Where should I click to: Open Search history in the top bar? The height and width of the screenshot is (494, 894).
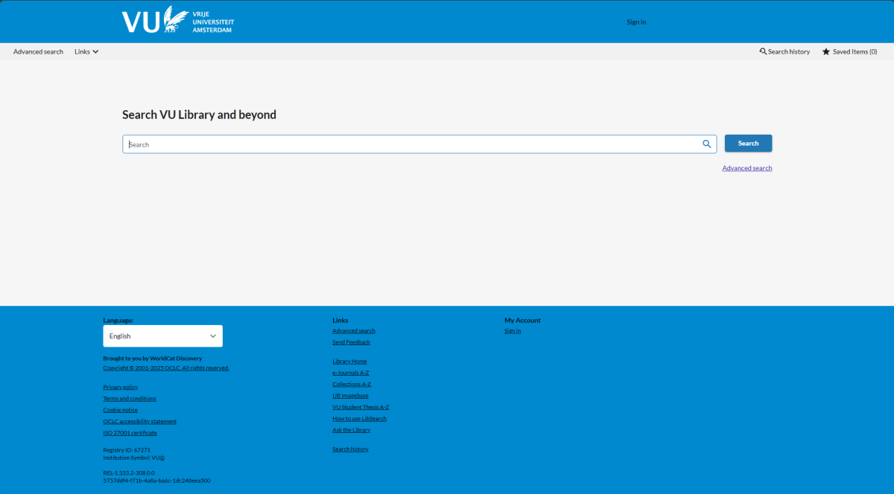tap(784, 52)
